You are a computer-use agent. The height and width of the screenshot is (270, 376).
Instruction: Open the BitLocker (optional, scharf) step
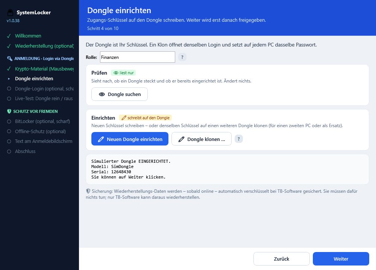[42, 121]
